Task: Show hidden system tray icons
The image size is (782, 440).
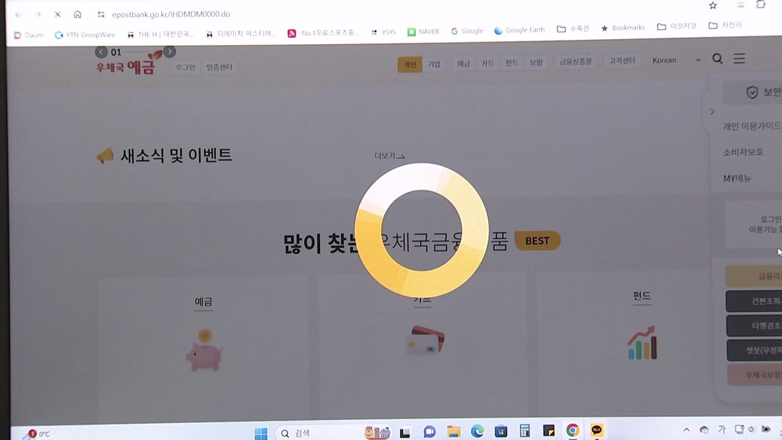Action: [686, 430]
